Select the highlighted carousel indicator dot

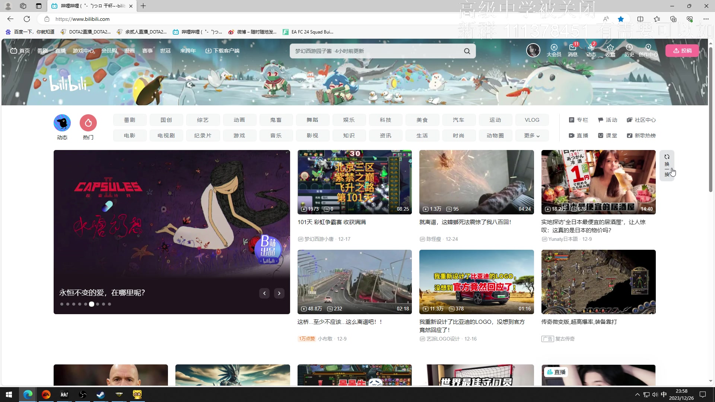[92, 304]
